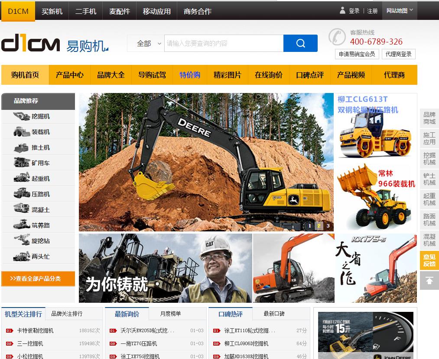
Task: Open the 特价购 nav item
Action: point(190,75)
